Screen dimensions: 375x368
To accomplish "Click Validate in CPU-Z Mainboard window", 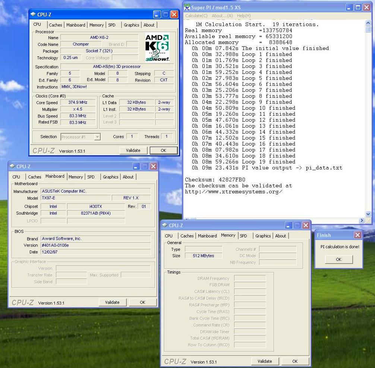I will pyautogui.click(x=112, y=302).
